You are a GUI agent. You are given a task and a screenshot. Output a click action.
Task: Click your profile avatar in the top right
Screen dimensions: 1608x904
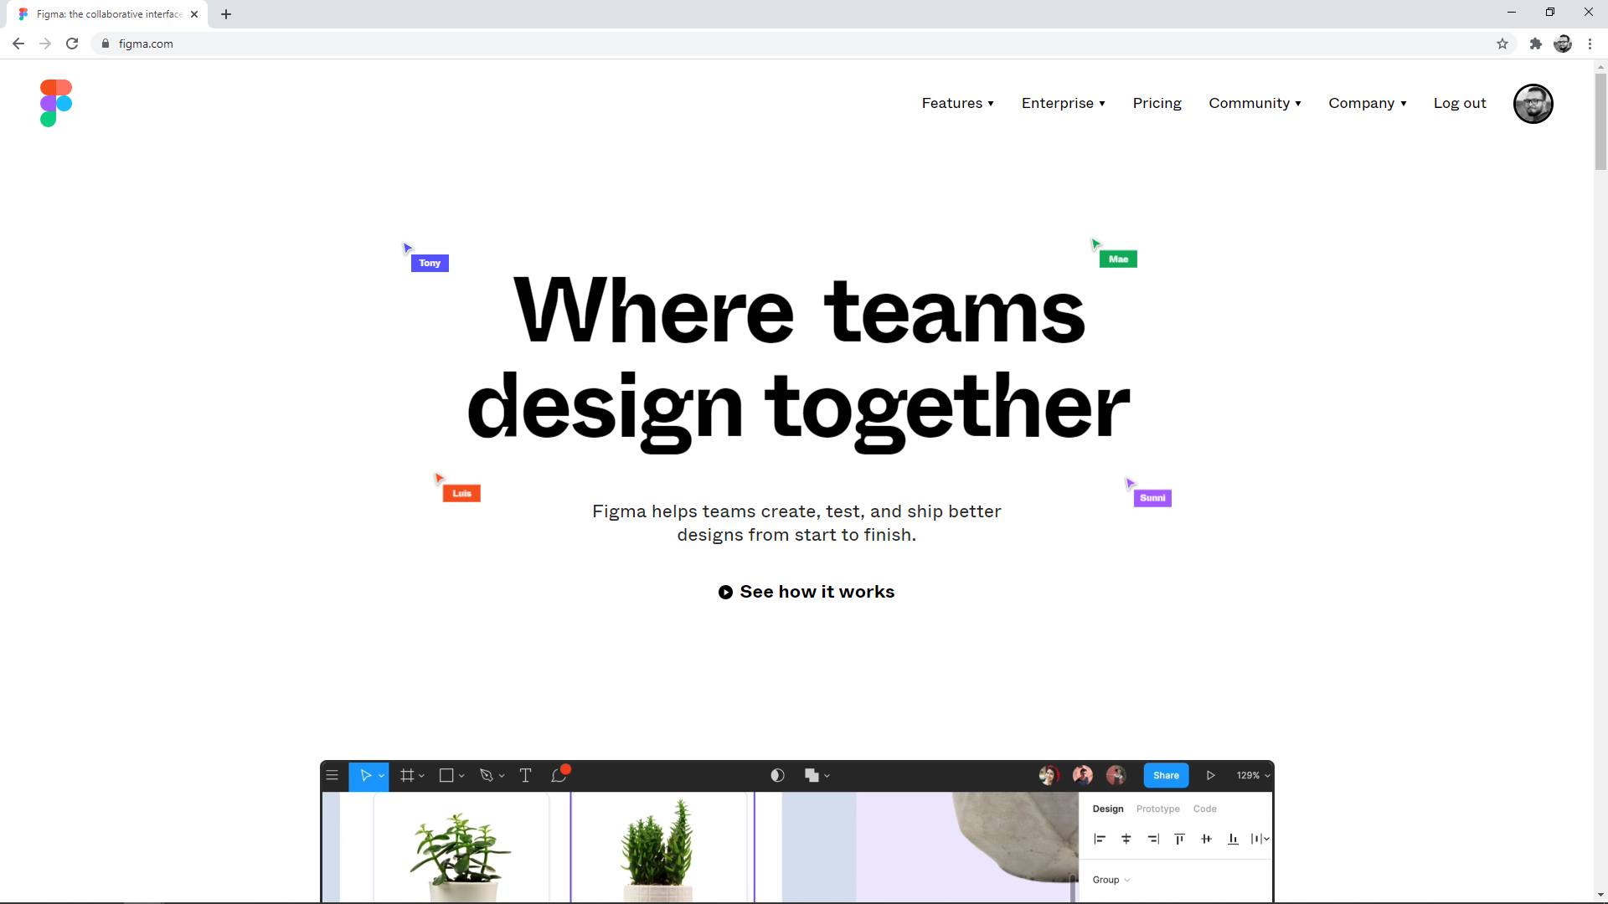point(1533,104)
